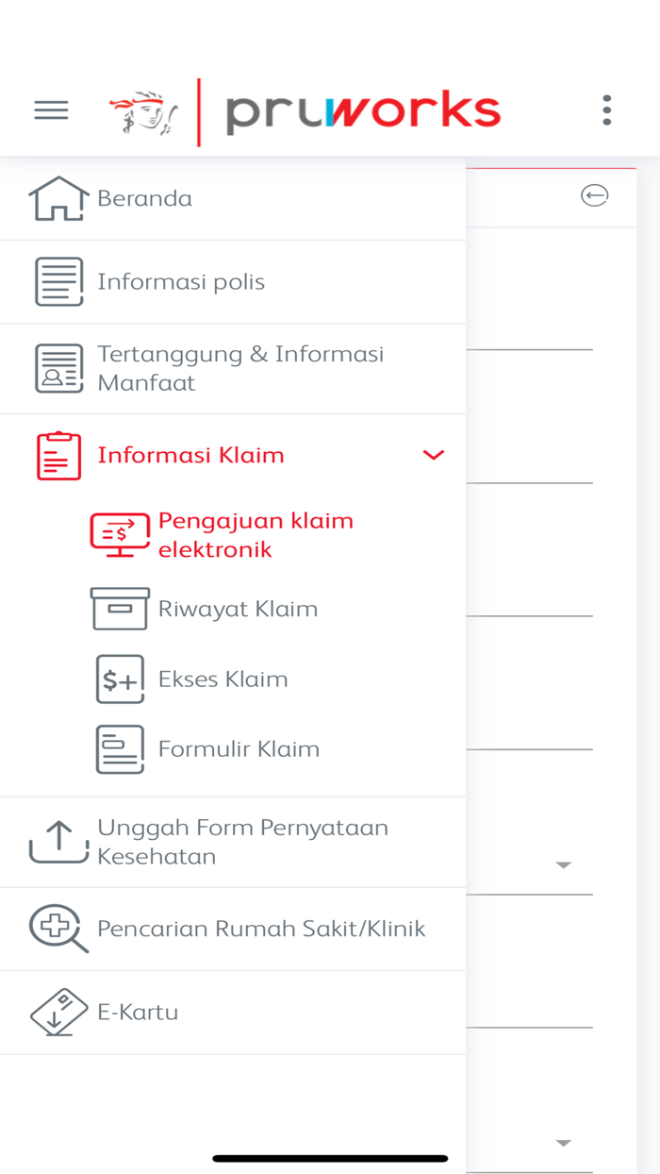This screenshot has height=1174, width=660.
Task: Tap the Pruworks logo
Action: (x=304, y=112)
